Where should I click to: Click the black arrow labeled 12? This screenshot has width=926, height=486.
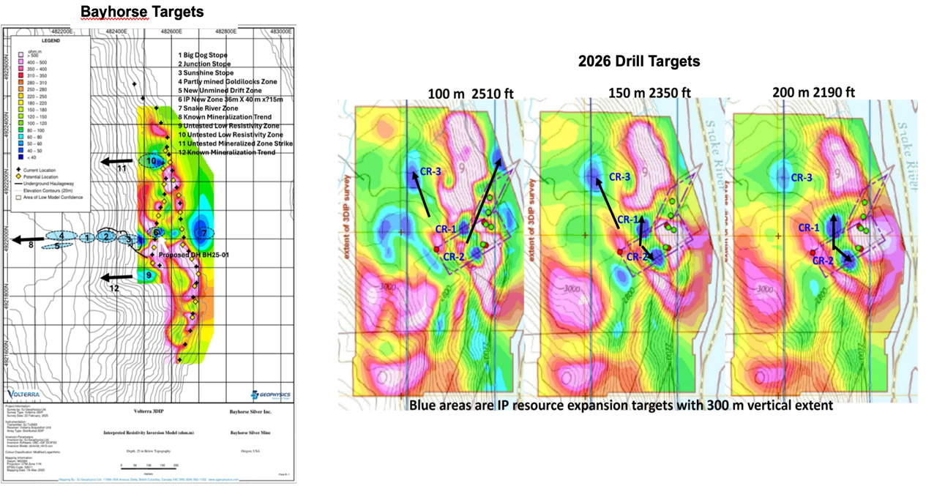pyautogui.click(x=117, y=277)
